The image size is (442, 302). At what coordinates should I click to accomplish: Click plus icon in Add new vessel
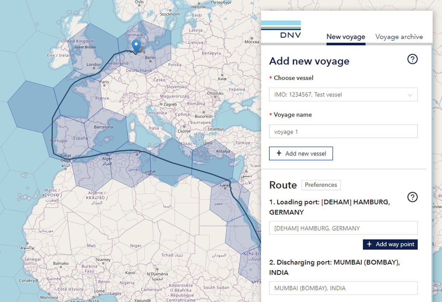click(279, 154)
